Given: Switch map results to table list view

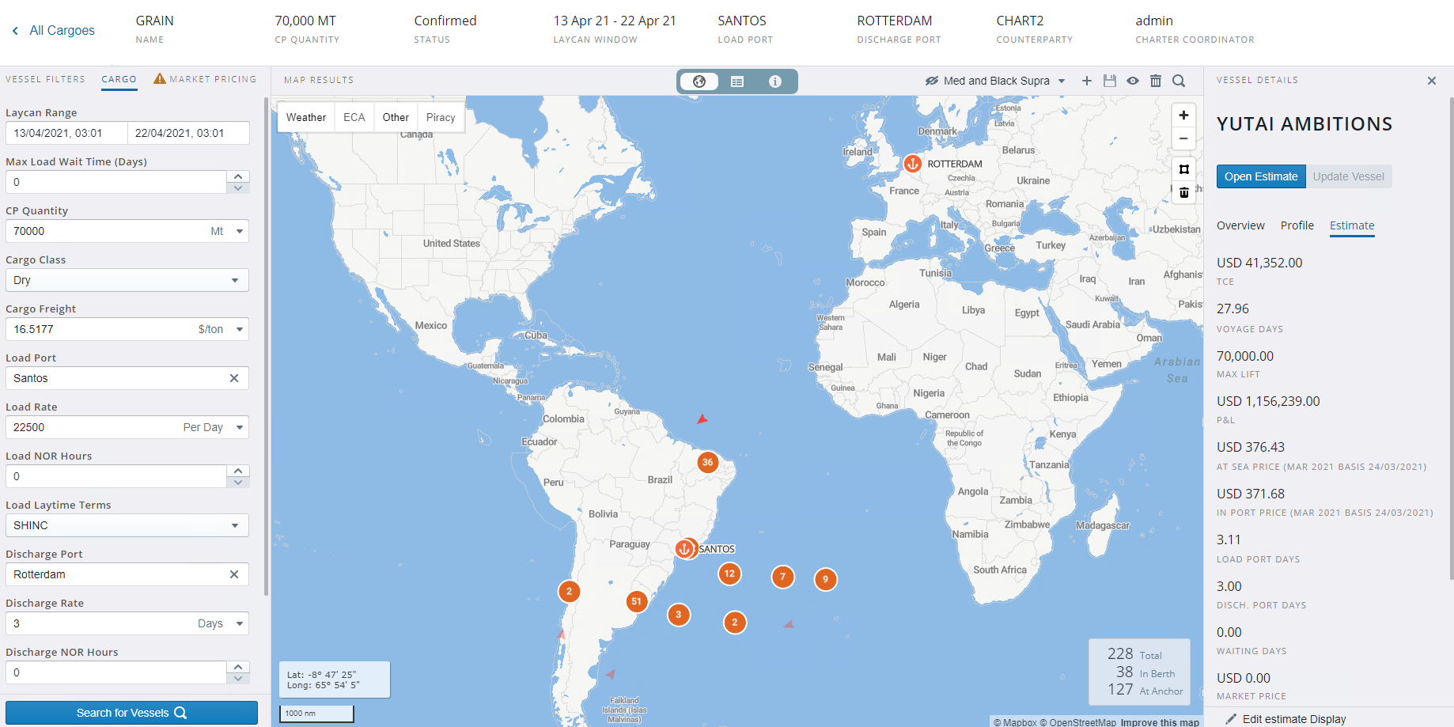Looking at the screenshot, I should (x=737, y=81).
